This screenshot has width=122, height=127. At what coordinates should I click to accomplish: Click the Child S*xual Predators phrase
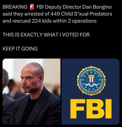[x=87, y=14]
